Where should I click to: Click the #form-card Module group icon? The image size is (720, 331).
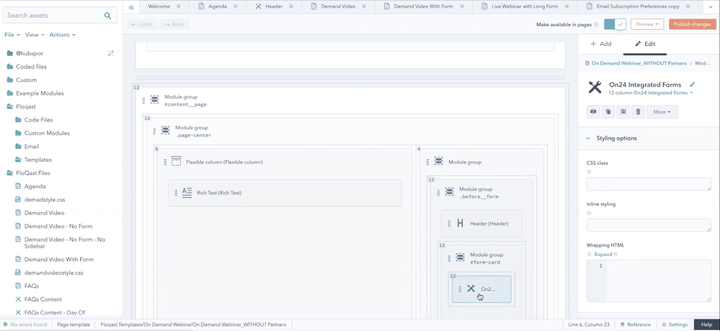(460, 257)
